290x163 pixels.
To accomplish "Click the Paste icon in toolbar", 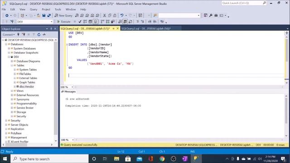I will (x=115, y=15).
